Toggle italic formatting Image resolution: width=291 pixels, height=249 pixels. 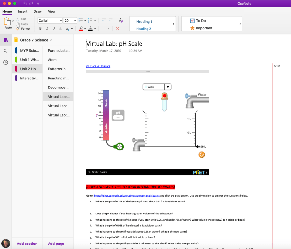coord(47,29)
